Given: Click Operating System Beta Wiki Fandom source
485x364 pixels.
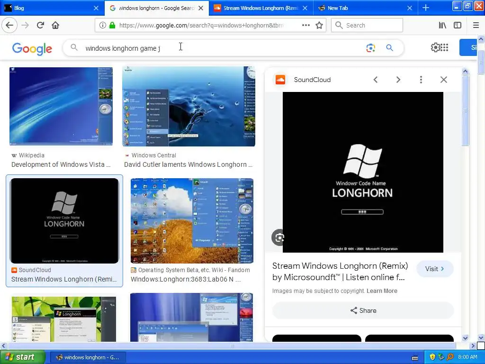Looking at the screenshot, I should point(194,270).
